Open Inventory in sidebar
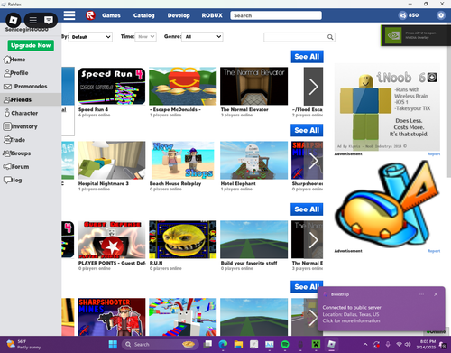This screenshot has width=451, height=353. tap(20, 126)
